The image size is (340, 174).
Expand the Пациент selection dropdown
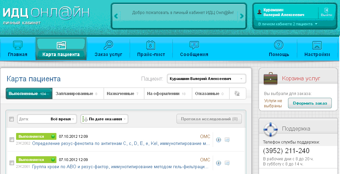coord(206,79)
